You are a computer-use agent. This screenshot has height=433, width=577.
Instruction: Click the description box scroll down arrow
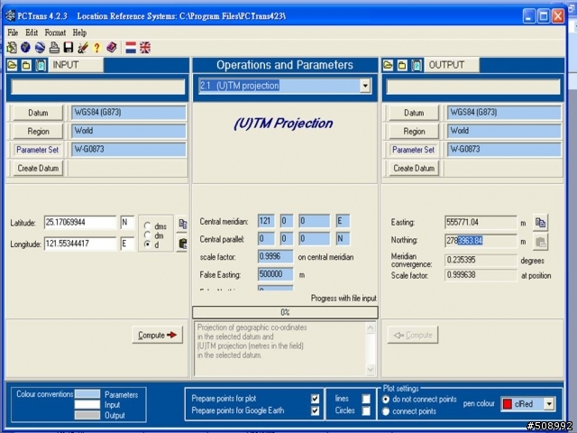pyautogui.click(x=371, y=369)
